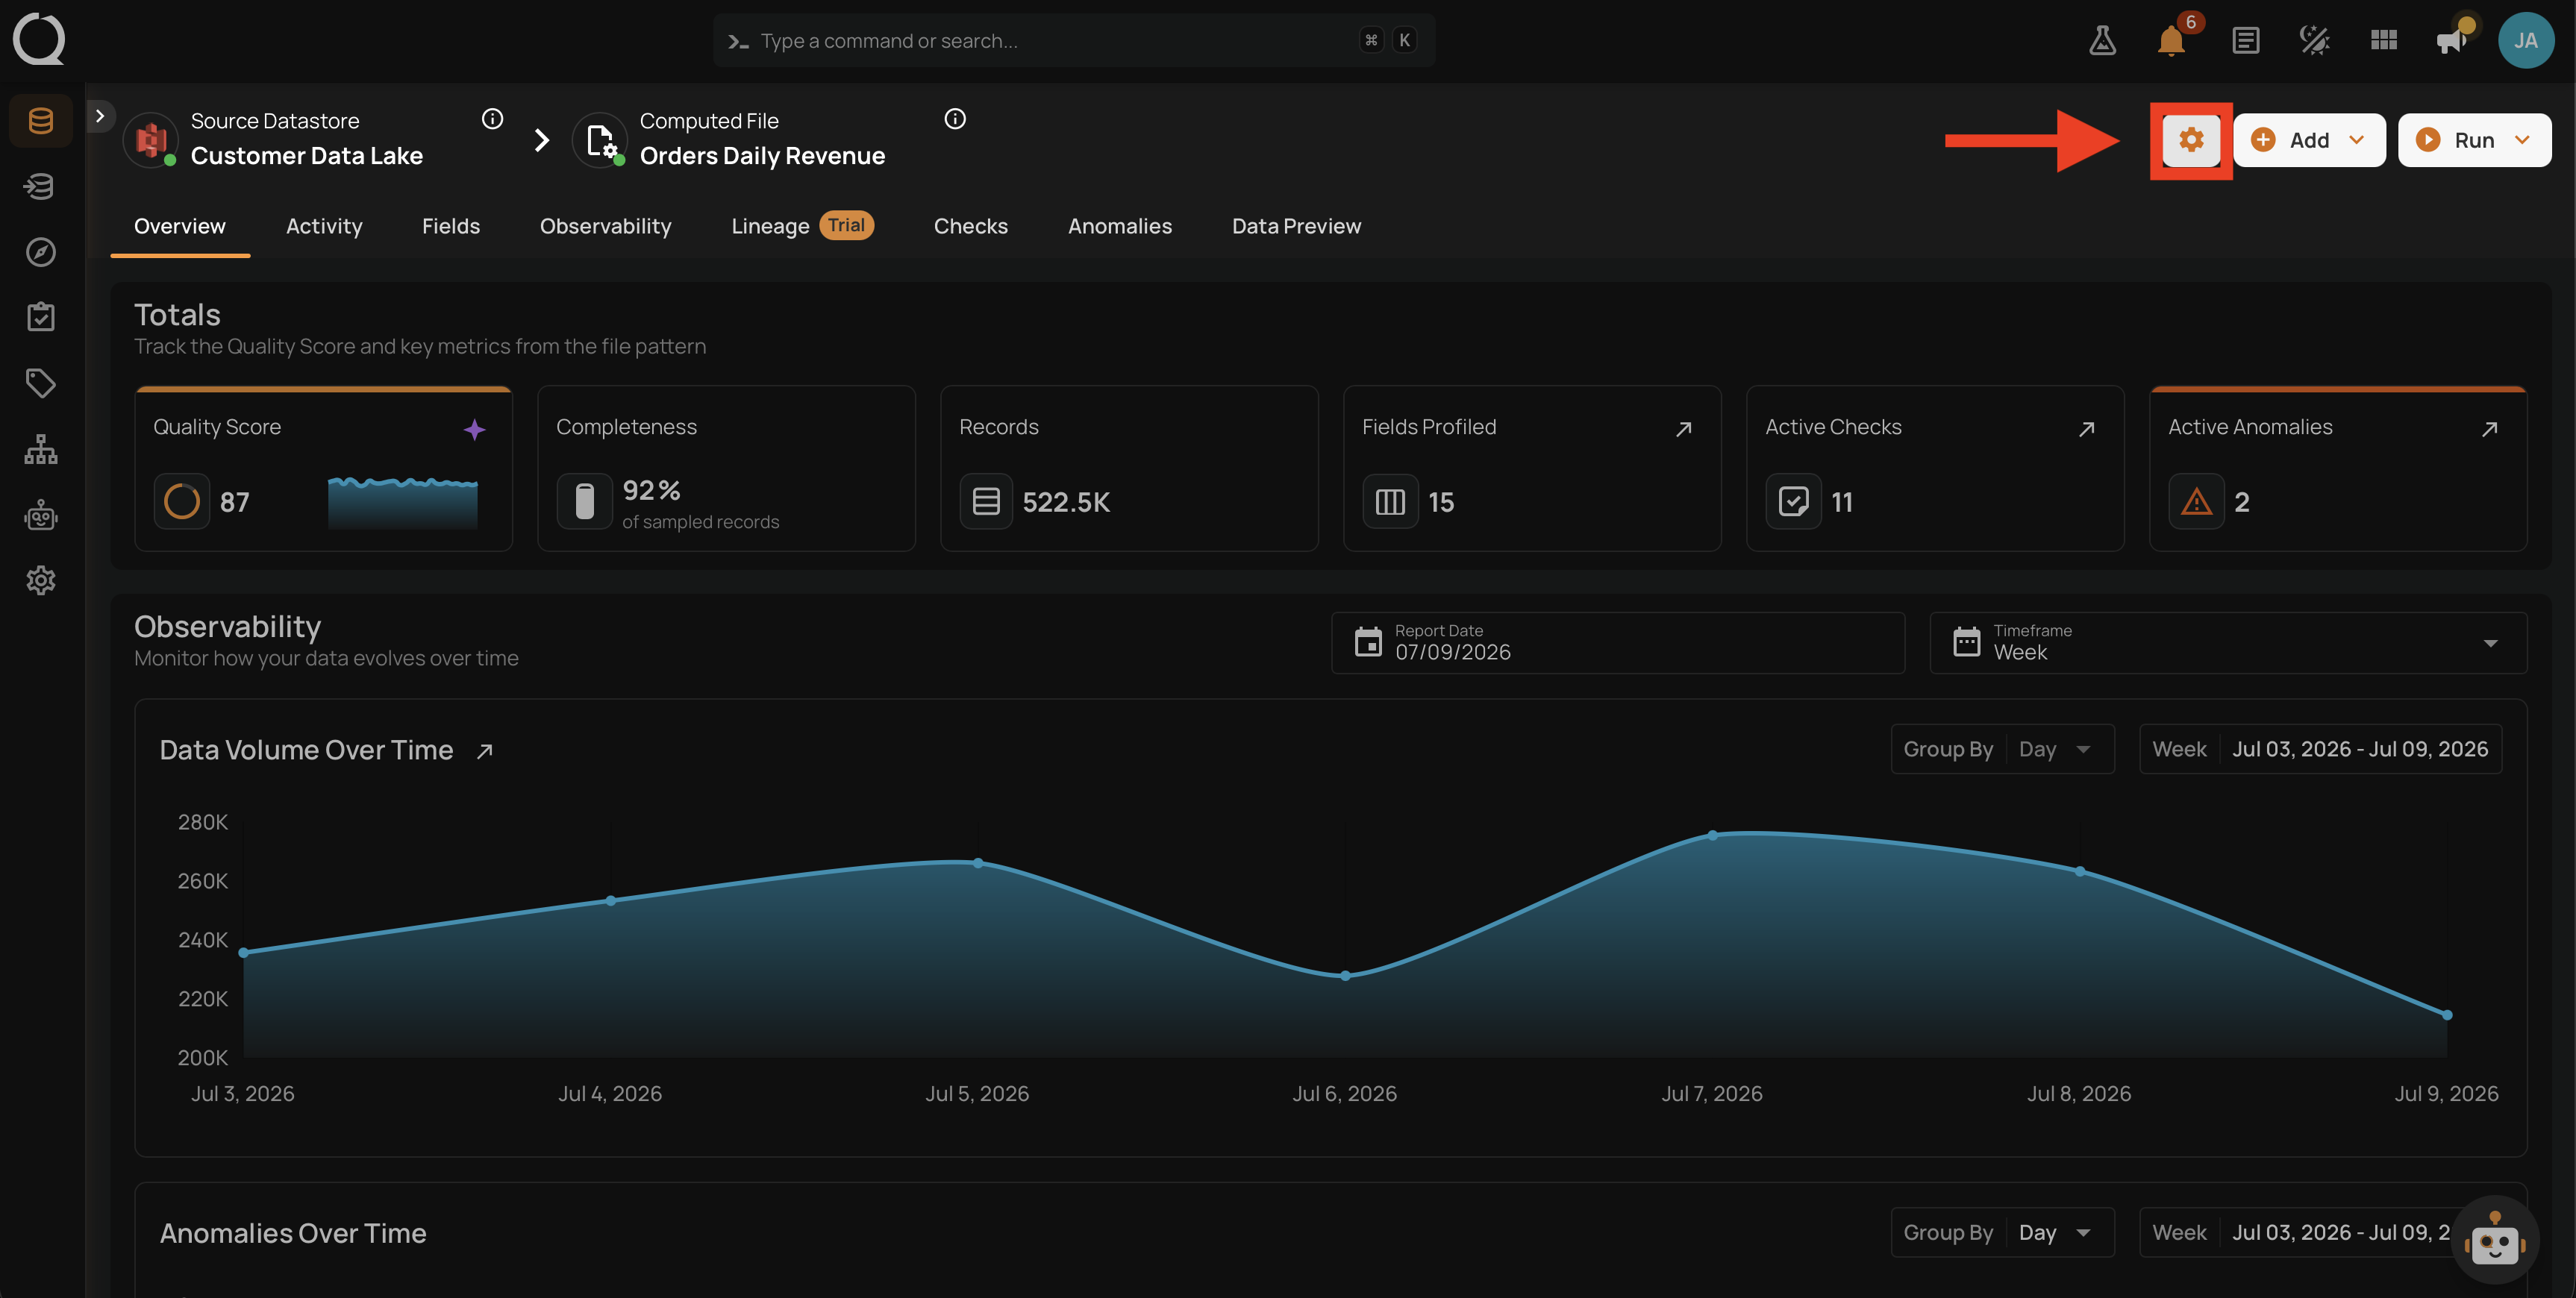Click the Source Datastore info icon
The height and width of the screenshot is (1298, 2576).
coord(492,119)
